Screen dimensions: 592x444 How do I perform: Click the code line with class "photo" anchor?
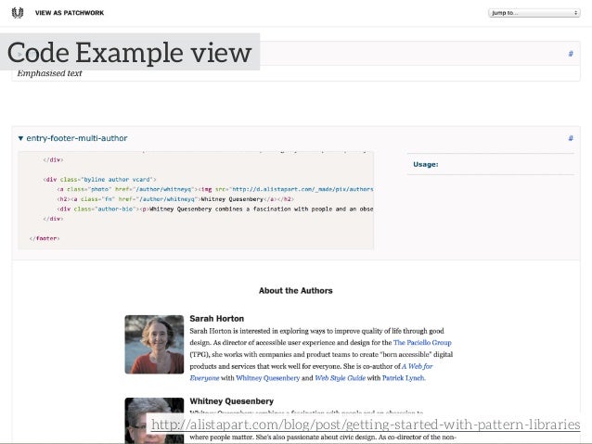tap(215, 189)
